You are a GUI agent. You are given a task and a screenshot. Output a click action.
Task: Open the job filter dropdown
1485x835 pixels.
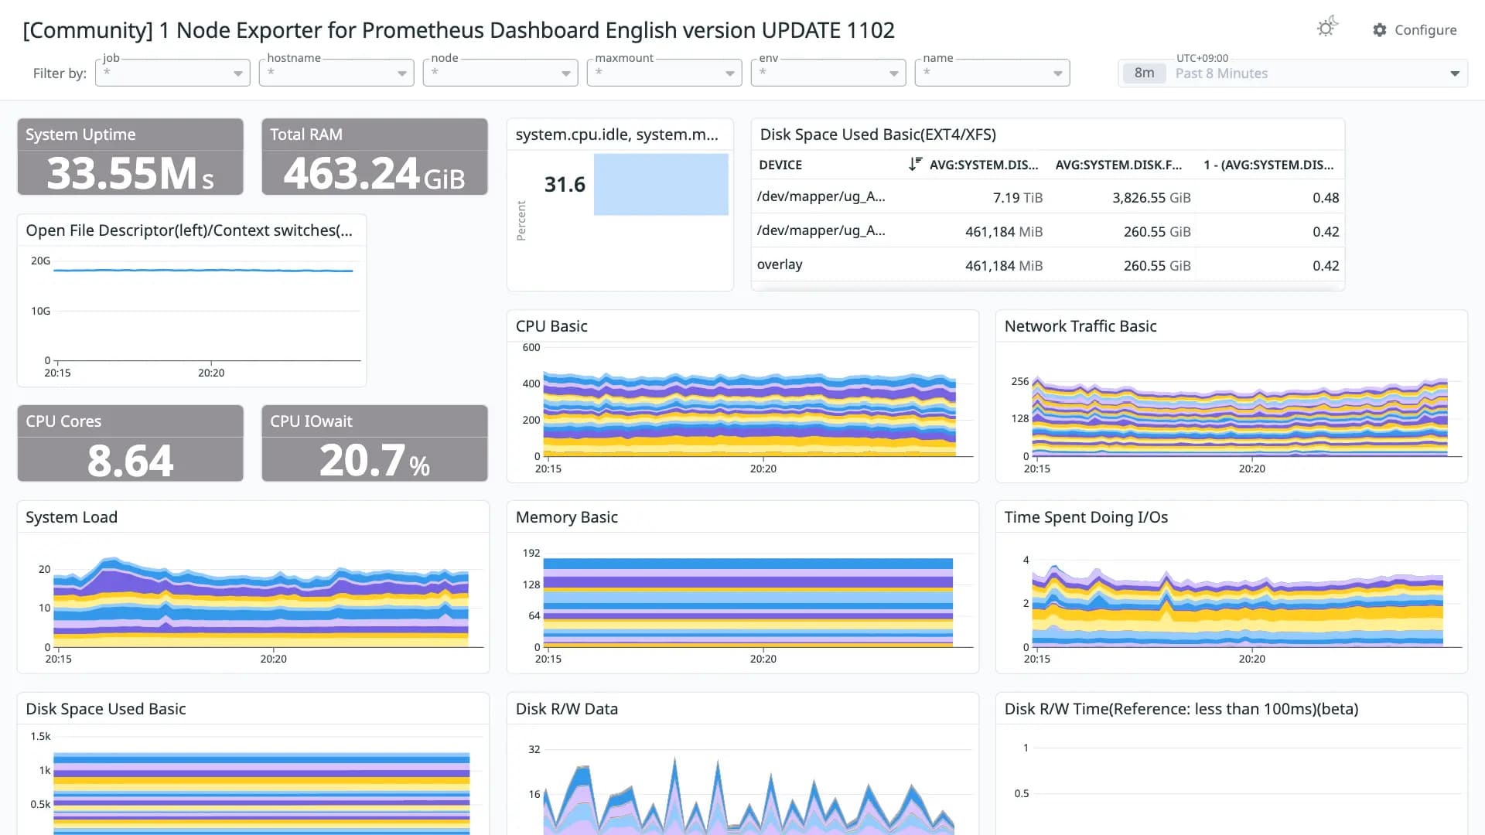point(172,73)
